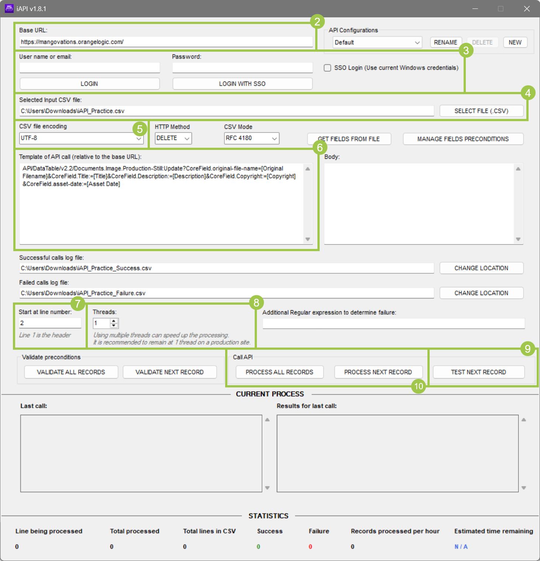Screen dimensions: 540x561
Task: Change location of the successful calls log file
Action: coord(481,268)
